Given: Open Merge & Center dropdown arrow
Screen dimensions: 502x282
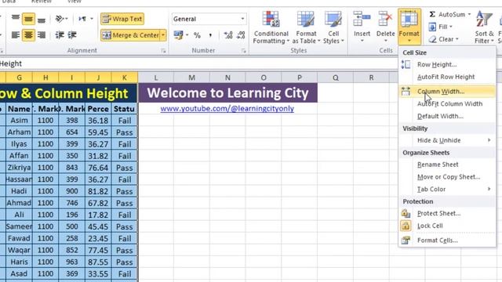Looking at the screenshot, I should [x=163, y=35].
